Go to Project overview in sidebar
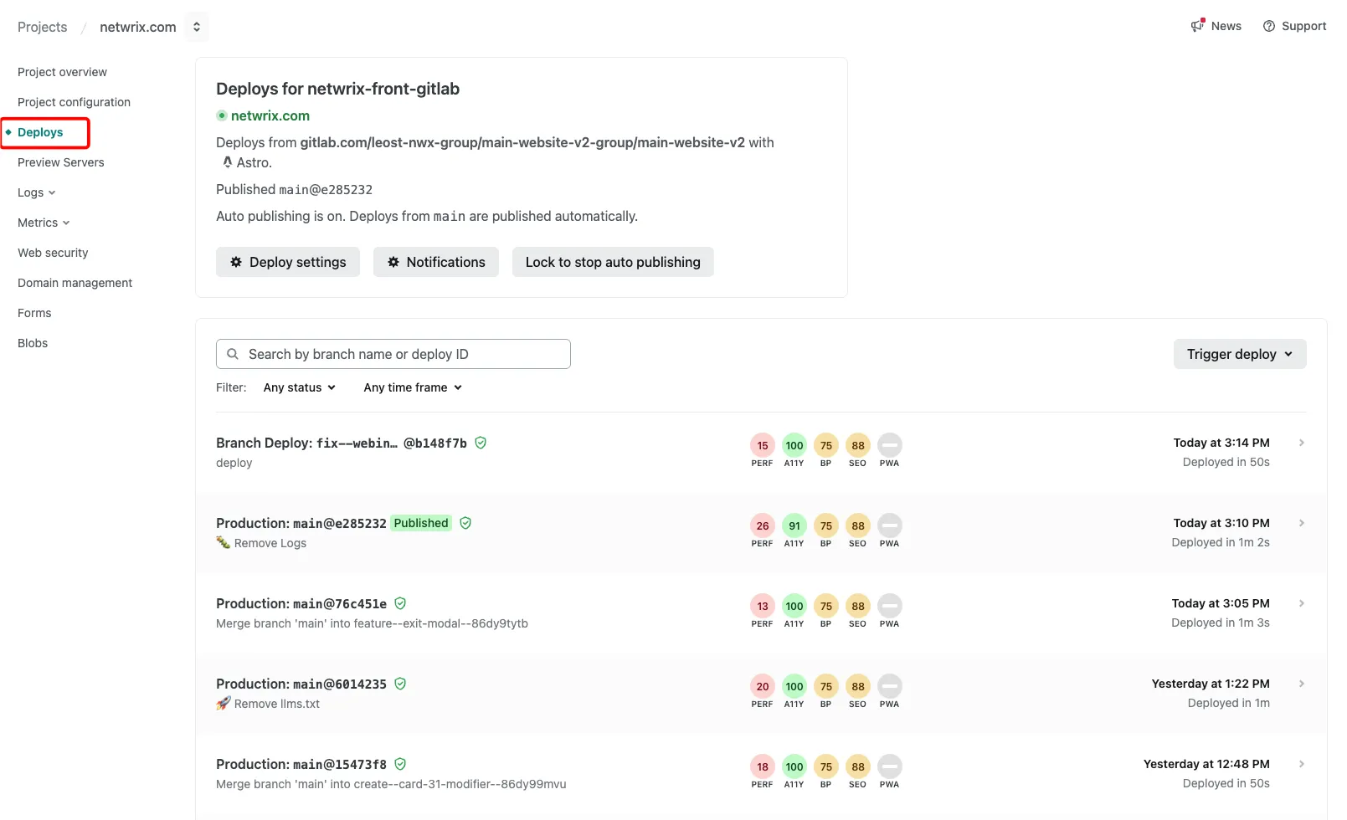This screenshot has width=1347, height=820. coord(62,72)
